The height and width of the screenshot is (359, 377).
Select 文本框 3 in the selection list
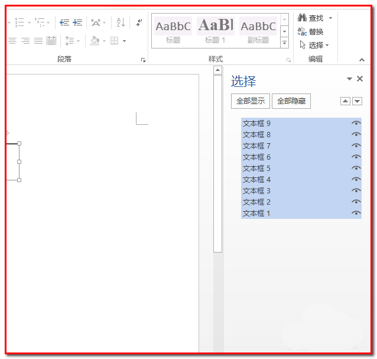257,191
